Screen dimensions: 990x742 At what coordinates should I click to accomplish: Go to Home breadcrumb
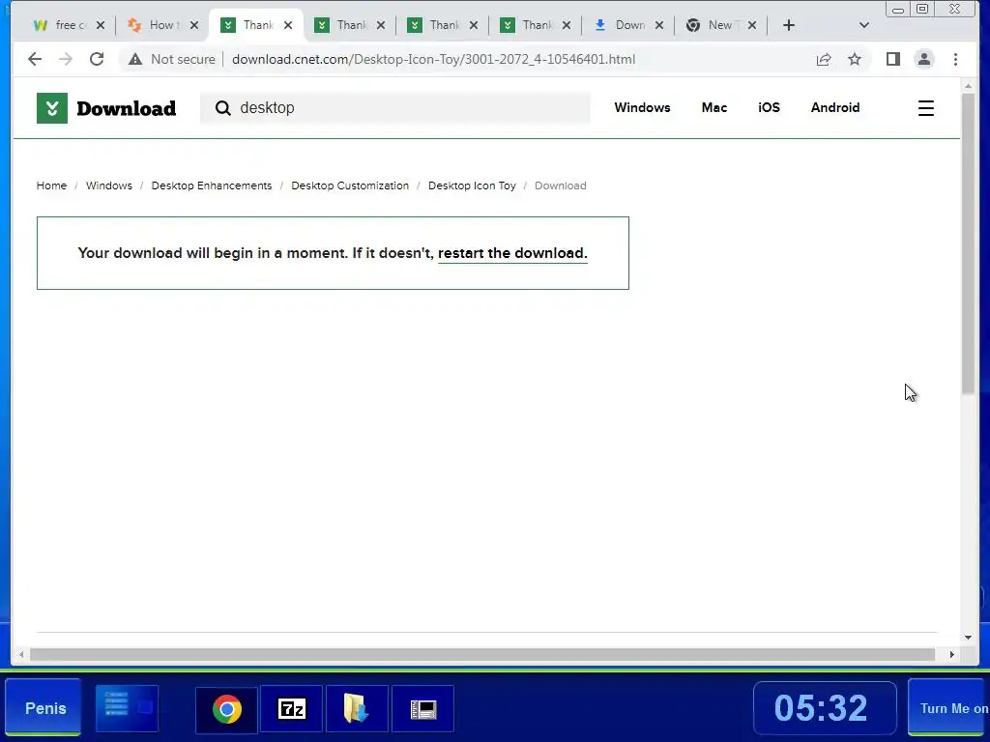[51, 185]
